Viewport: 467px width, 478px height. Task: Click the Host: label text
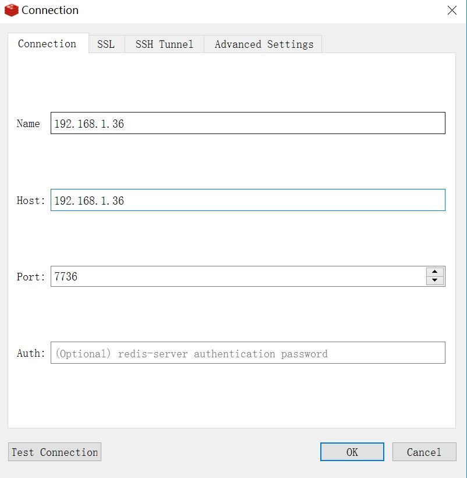point(30,201)
